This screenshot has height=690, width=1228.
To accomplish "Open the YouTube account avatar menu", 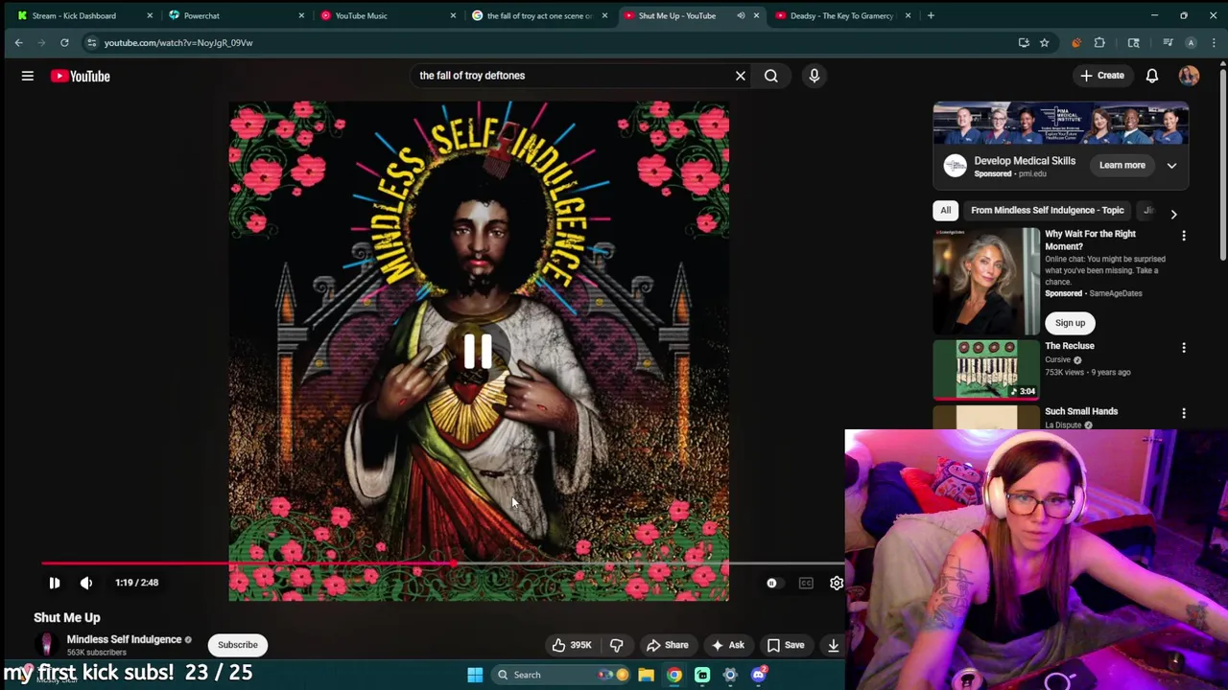I will point(1189,76).
